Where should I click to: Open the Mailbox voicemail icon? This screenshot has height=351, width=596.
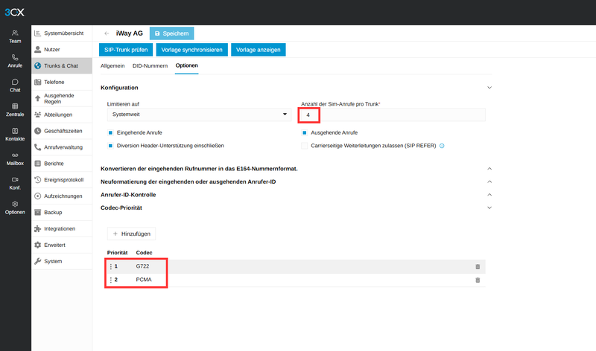[x=15, y=155]
